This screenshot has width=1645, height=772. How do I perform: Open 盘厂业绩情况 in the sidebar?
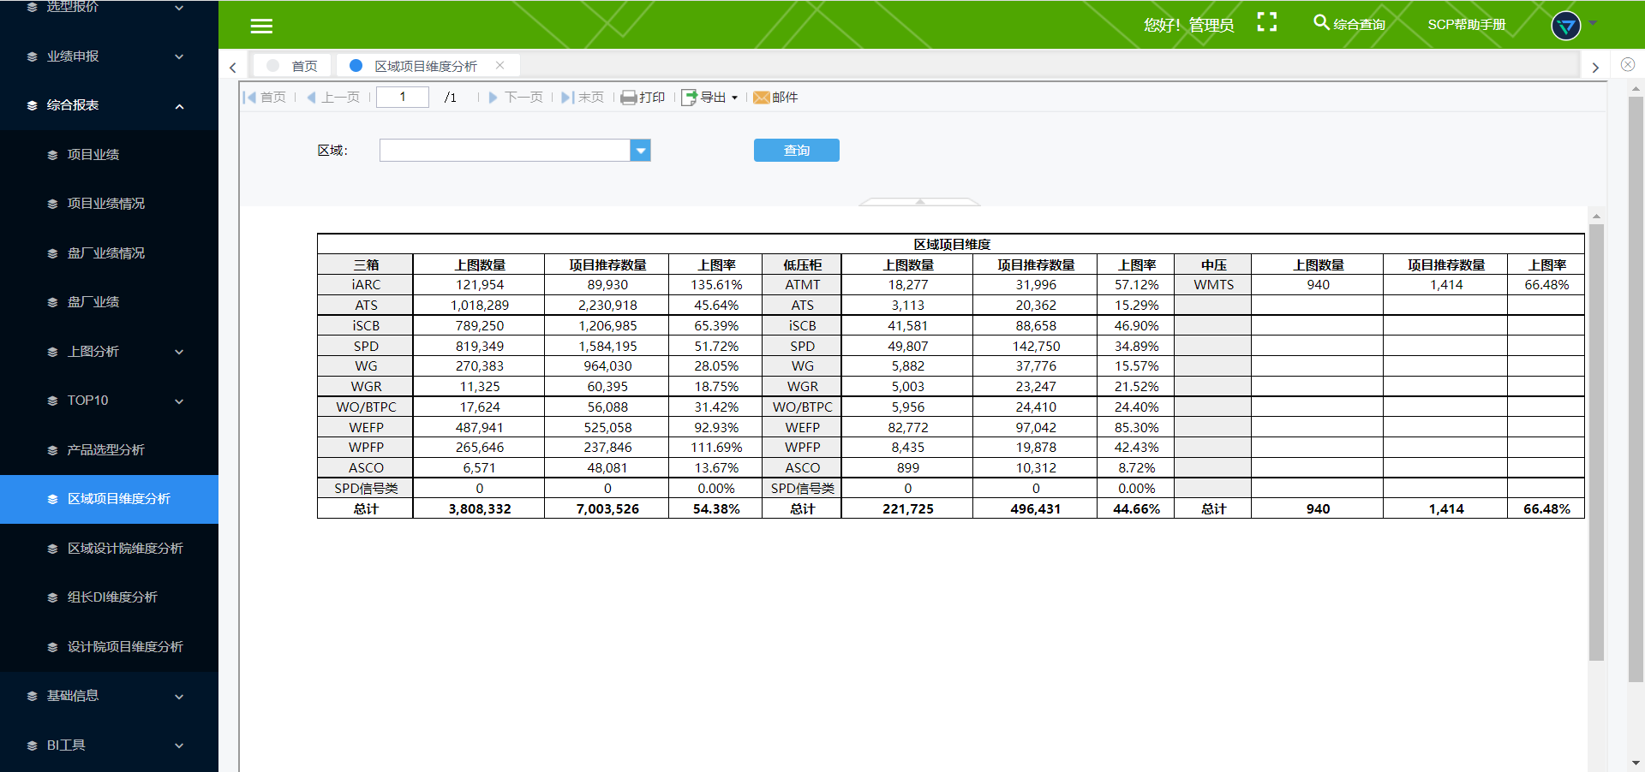(109, 253)
